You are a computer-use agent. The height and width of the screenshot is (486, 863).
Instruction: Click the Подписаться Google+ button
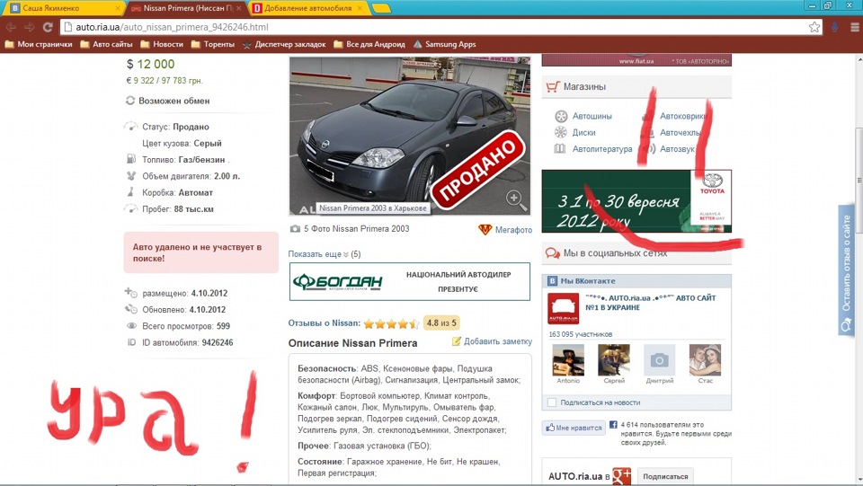pyautogui.click(x=665, y=476)
